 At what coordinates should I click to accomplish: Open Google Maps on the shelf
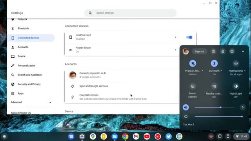click(x=93, y=136)
